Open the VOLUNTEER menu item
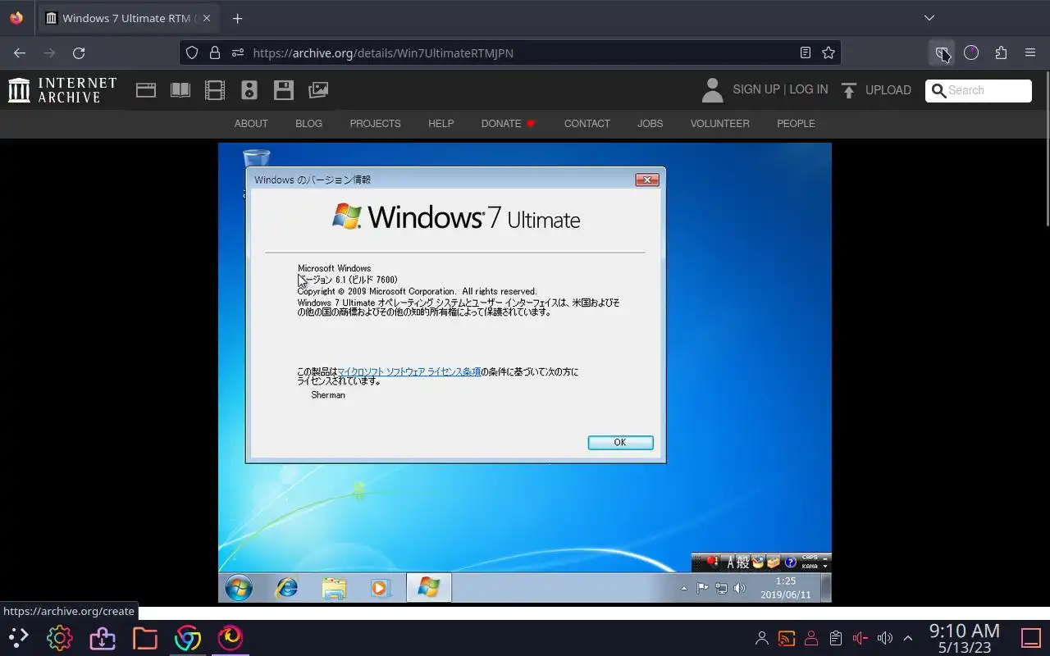Viewport: 1050px width, 656px height. click(x=719, y=124)
